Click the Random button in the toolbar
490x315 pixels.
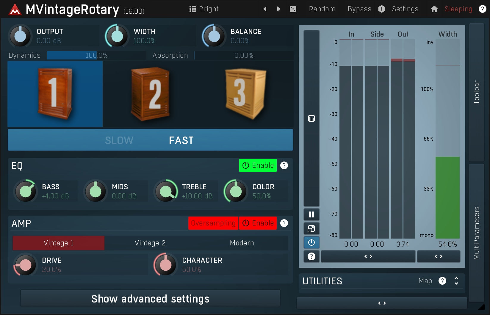[x=322, y=9]
